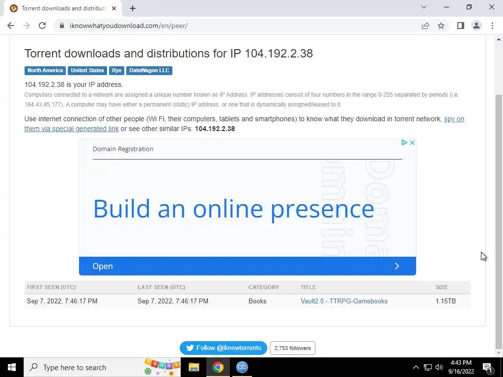
Task: Open qBittorrent from the taskbar
Action: [242, 367]
